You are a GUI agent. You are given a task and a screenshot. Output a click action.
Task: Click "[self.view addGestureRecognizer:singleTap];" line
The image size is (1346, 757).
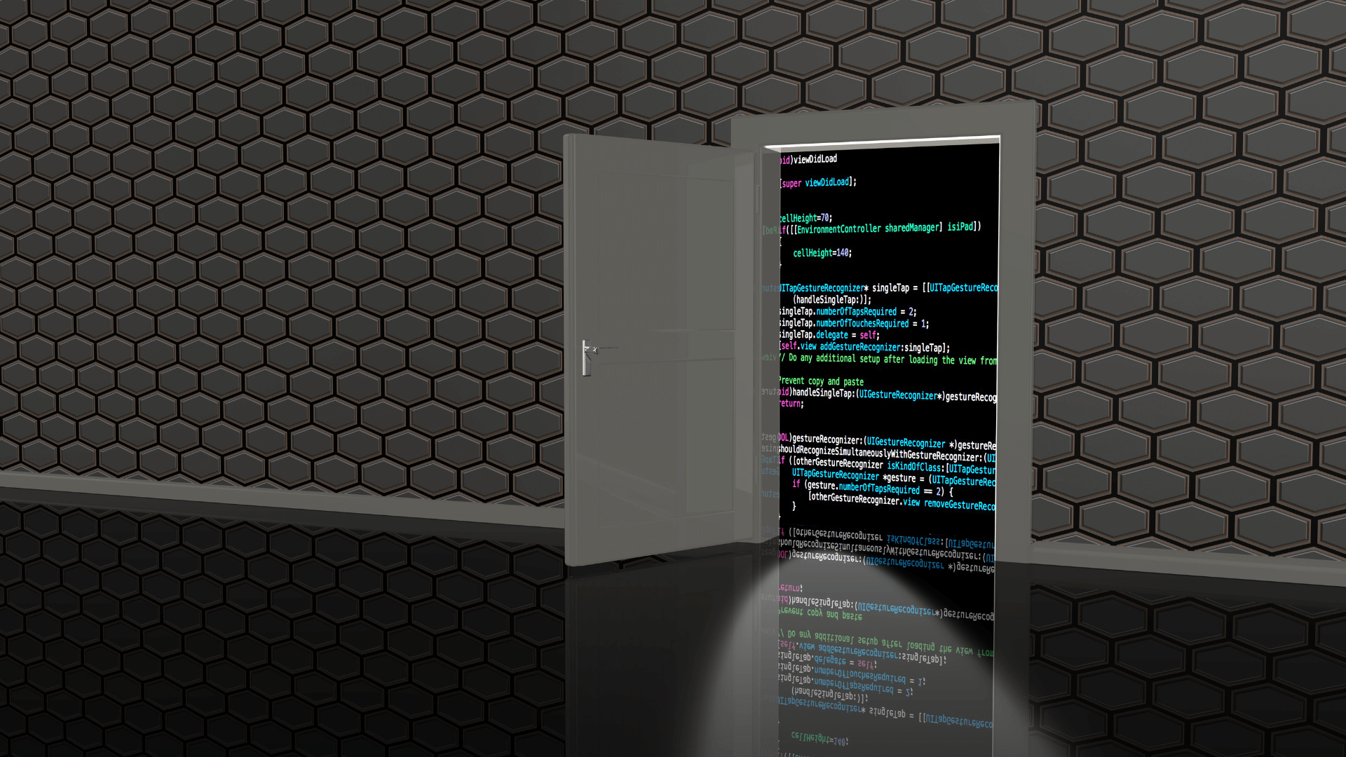click(x=865, y=347)
